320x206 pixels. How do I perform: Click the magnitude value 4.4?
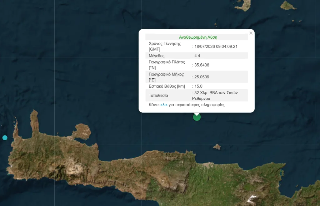click(197, 56)
